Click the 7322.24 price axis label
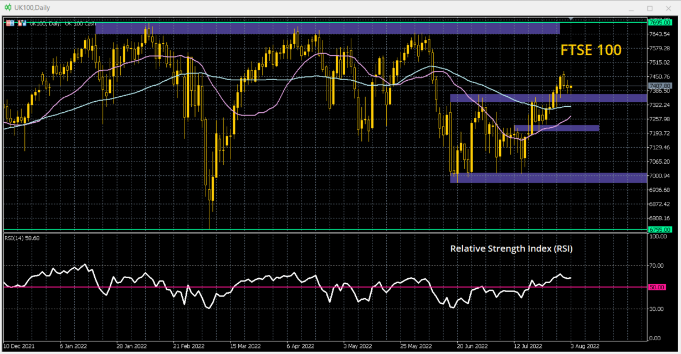681x354 pixels. coord(659,105)
